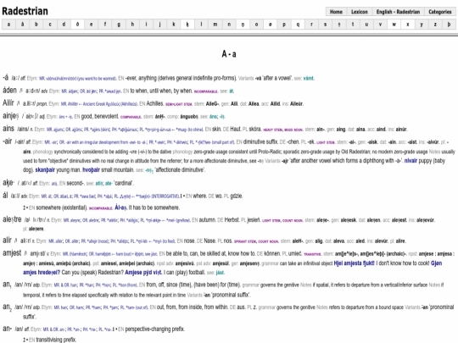Image resolution: width=458 pixels, height=343 pixels.
Task: Open the 'atiș' cross-reference link
Action: (x=99, y=183)
